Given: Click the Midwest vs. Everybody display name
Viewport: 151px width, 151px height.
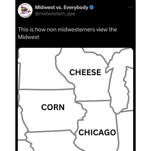Looking at the screenshot, I should (x=62, y=7).
